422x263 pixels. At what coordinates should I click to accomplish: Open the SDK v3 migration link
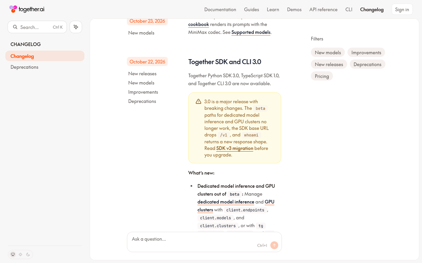click(235, 148)
